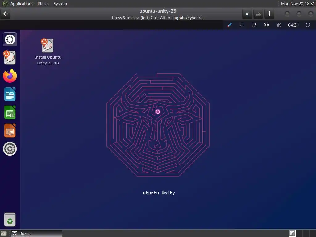Click the muted sound indicator

279,25
